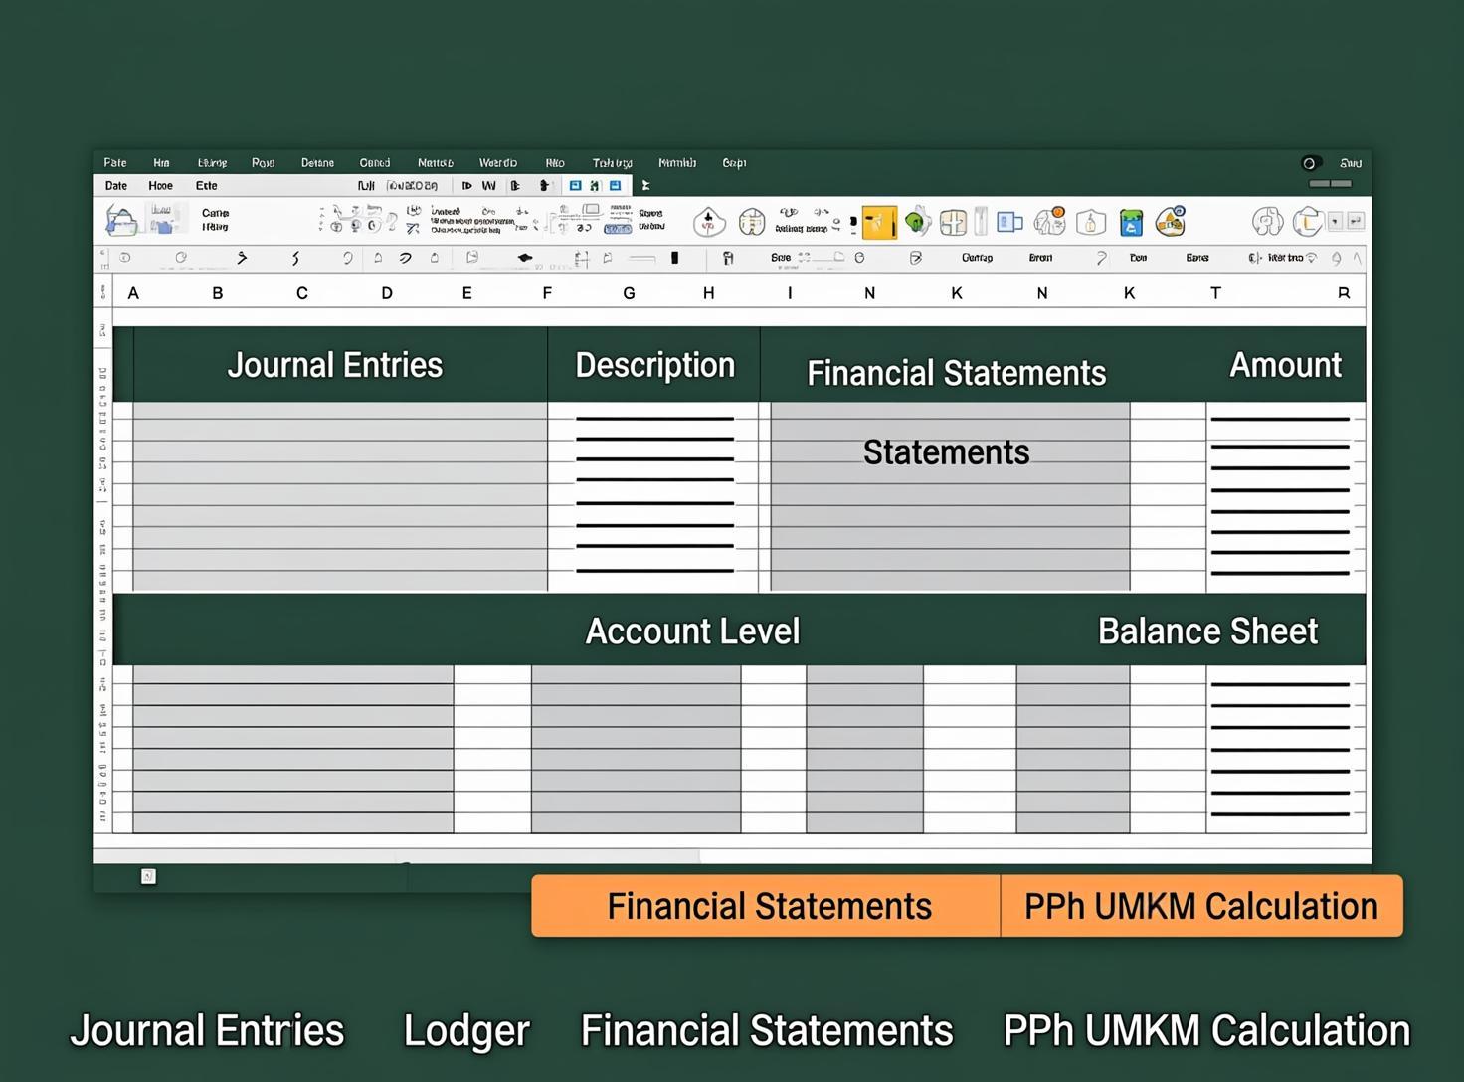Viewport: 1464px width, 1082px height.
Task: Click the black diamond icon in the formatting row
Action: (524, 258)
